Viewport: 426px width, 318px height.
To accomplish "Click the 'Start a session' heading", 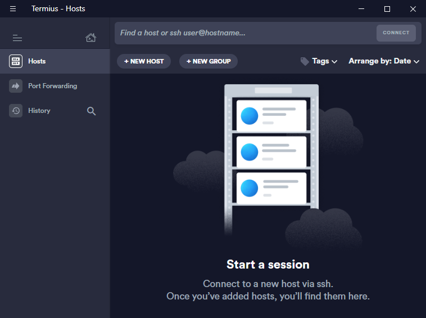I will (x=268, y=264).
